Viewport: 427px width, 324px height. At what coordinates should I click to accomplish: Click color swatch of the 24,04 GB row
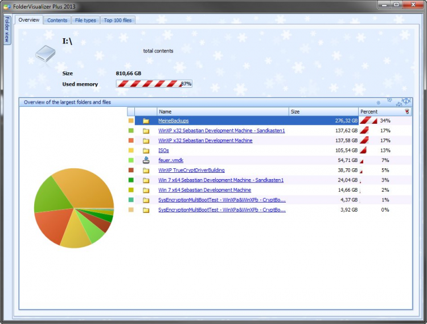point(131,180)
